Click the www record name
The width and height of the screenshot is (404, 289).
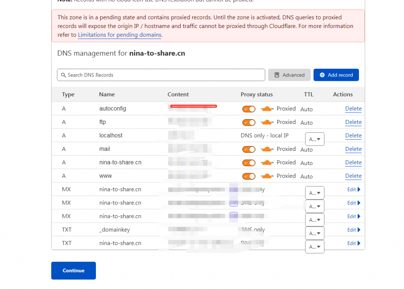pyautogui.click(x=105, y=176)
